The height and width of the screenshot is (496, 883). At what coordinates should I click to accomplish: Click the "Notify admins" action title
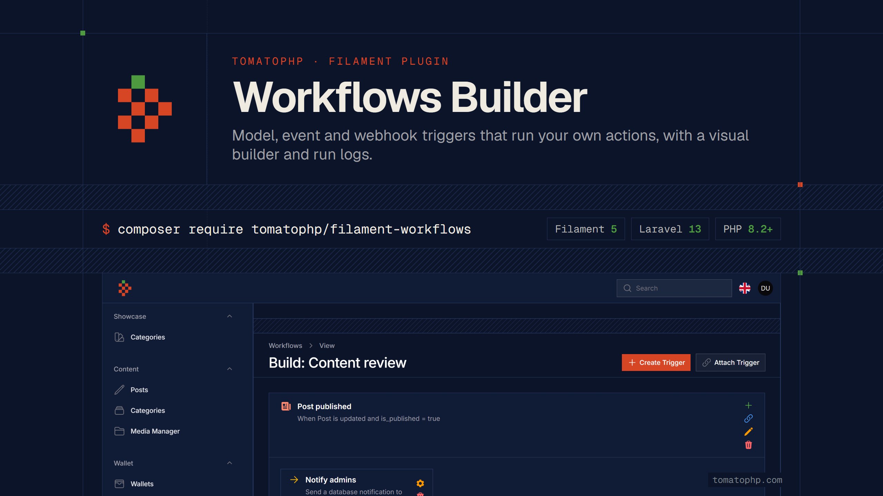tap(331, 480)
